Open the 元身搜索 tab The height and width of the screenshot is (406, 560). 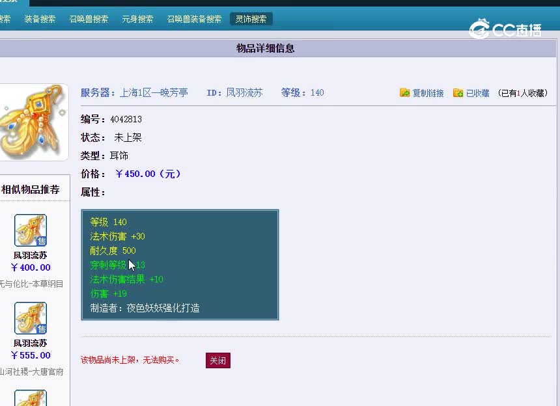(x=137, y=19)
